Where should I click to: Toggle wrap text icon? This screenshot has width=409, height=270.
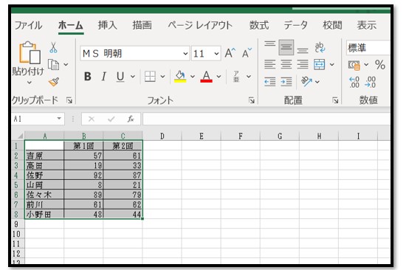coord(320,47)
